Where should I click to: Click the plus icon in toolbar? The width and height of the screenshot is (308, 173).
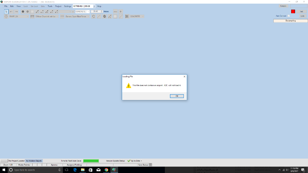point(121,11)
